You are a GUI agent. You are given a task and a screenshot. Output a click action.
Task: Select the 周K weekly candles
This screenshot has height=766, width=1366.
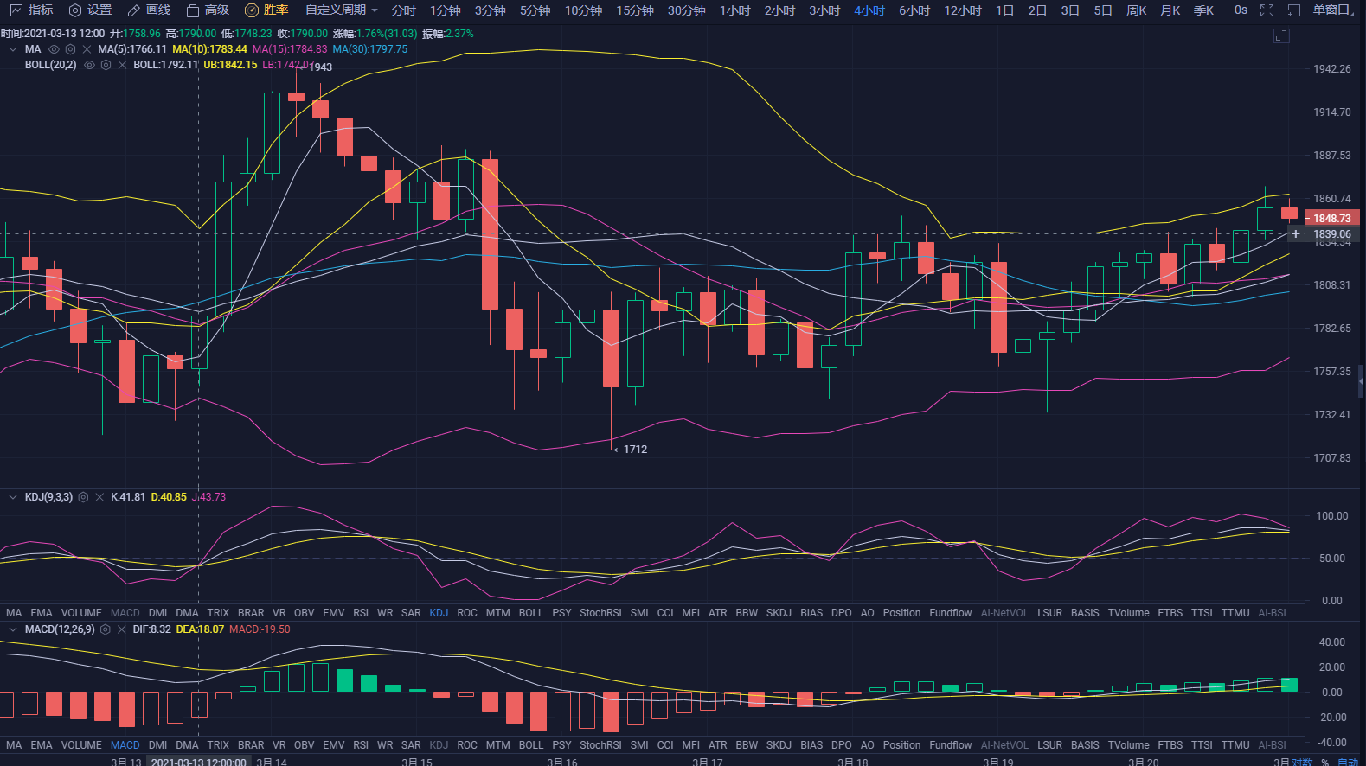pyautogui.click(x=1136, y=10)
